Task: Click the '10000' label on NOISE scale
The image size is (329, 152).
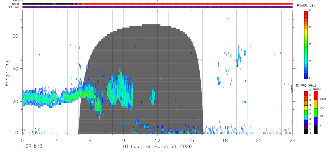Action: (322, 99)
